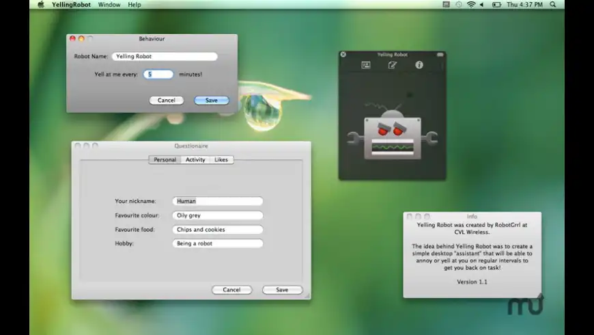The width and height of the screenshot is (594, 335).
Task: Open the edit pencil icon in robot panel
Action: pos(393,65)
